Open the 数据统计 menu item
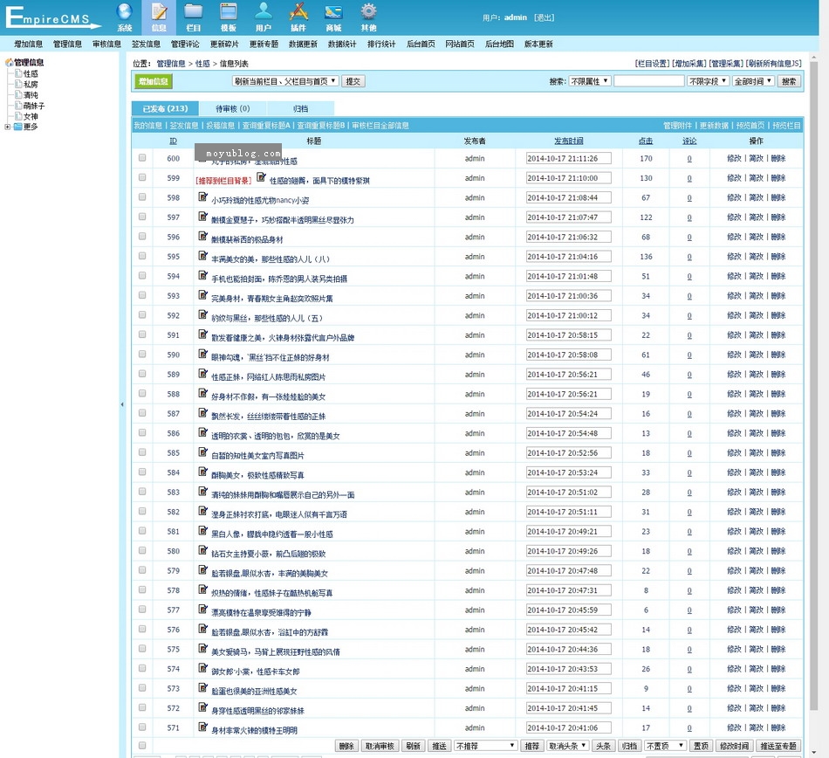829x758 pixels. point(342,44)
